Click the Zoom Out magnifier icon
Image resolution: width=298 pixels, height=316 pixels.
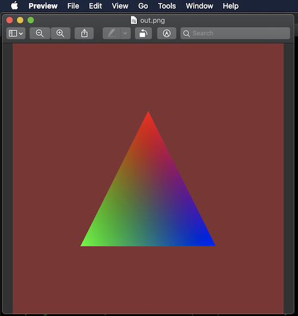pos(40,33)
